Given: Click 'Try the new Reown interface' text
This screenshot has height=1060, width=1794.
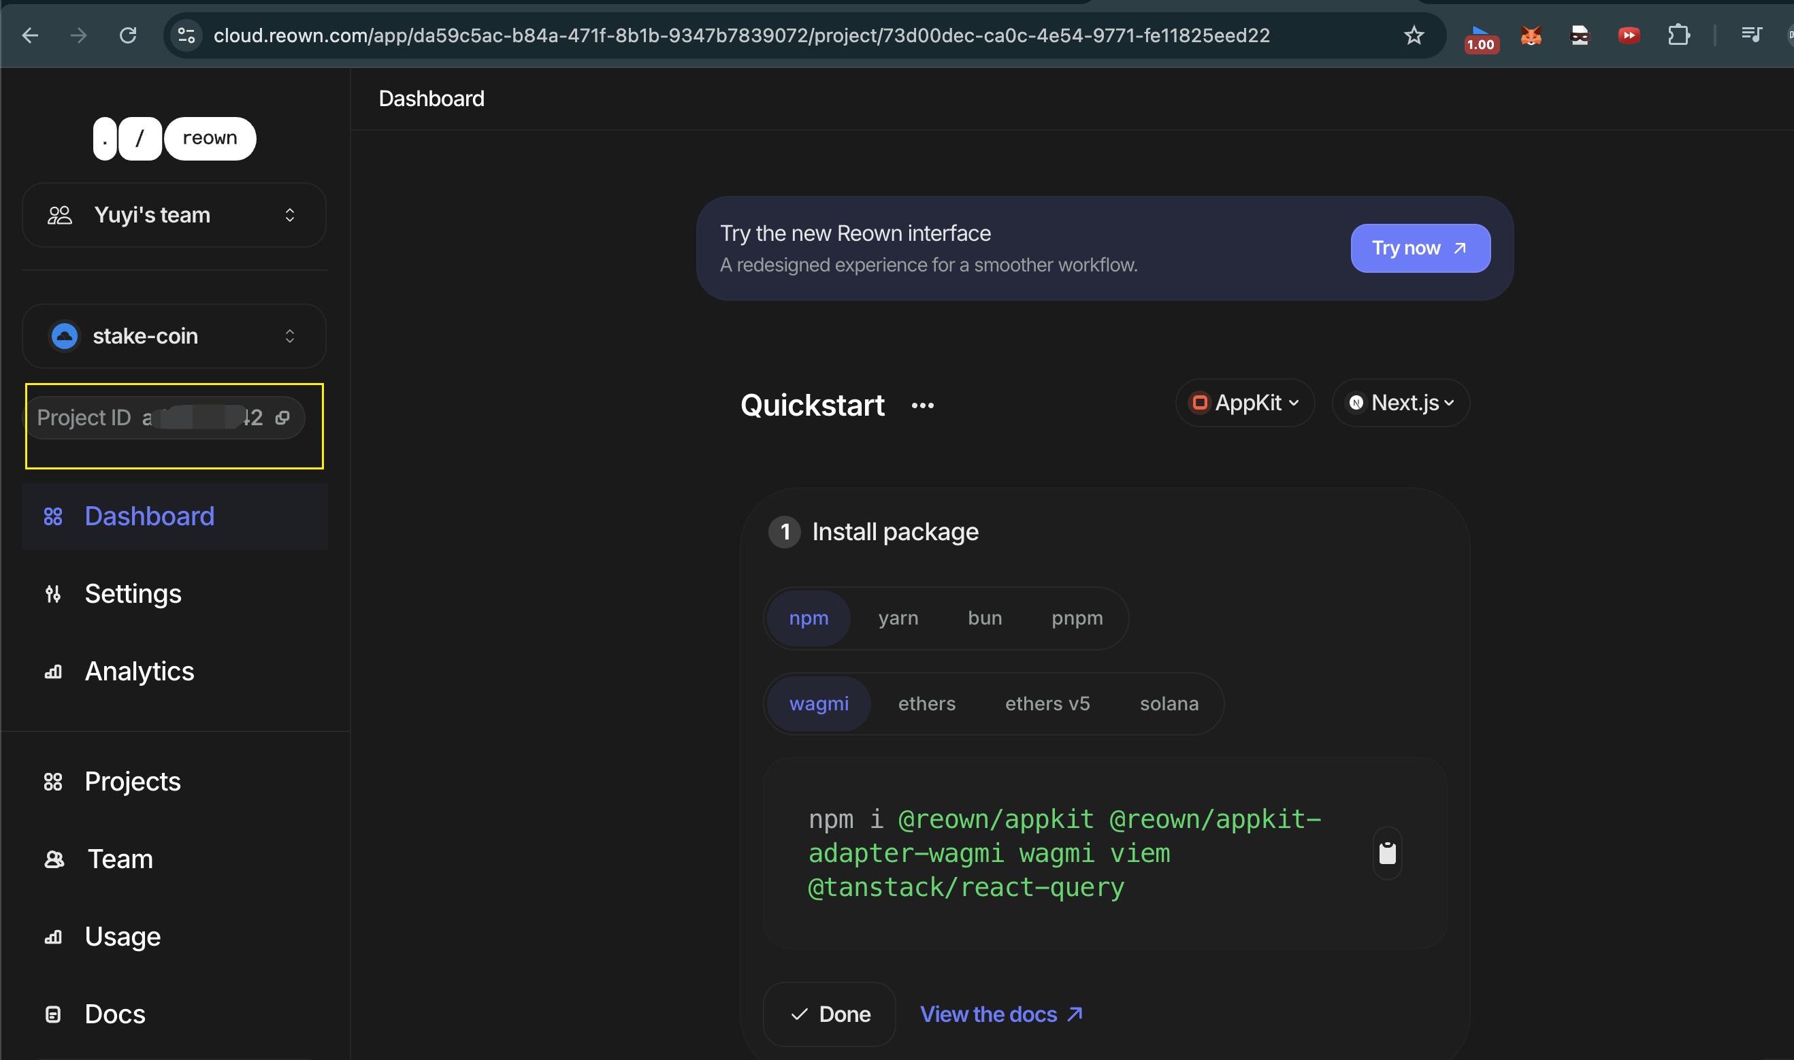Looking at the screenshot, I should coord(855,233).
